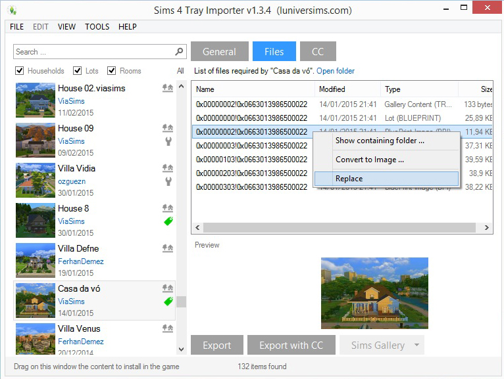Click lot type icon for Villa Venus
This screenshot has width=504, height=379.
tap(168, 328)
